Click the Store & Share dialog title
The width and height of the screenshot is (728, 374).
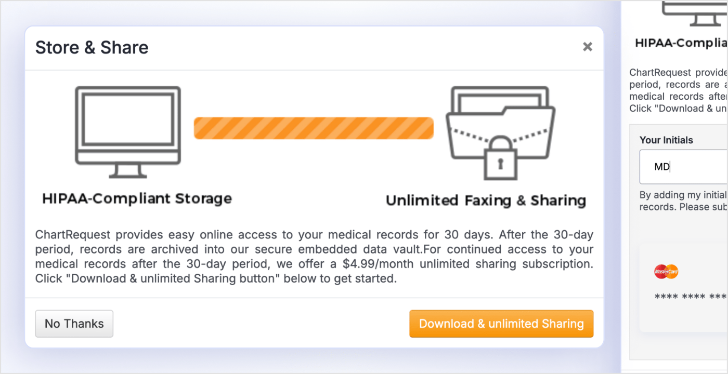[x=92, y=48]
